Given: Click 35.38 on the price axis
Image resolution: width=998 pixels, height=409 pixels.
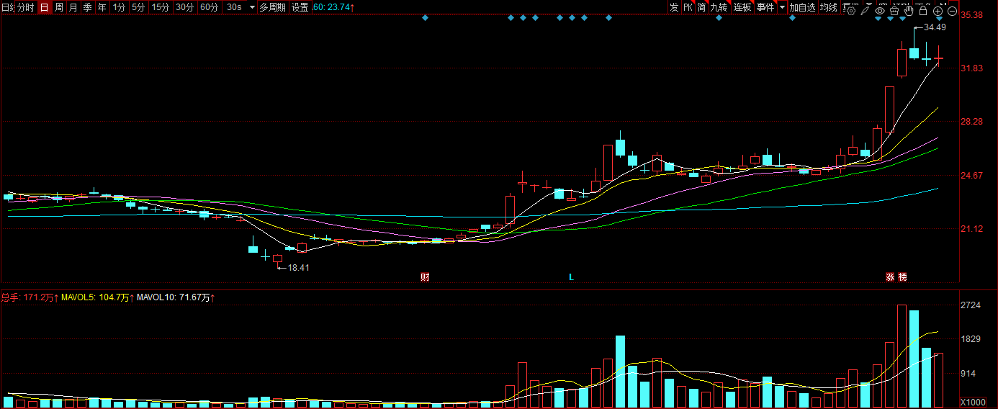Looking at the screenshot, I should click(972, 15).
